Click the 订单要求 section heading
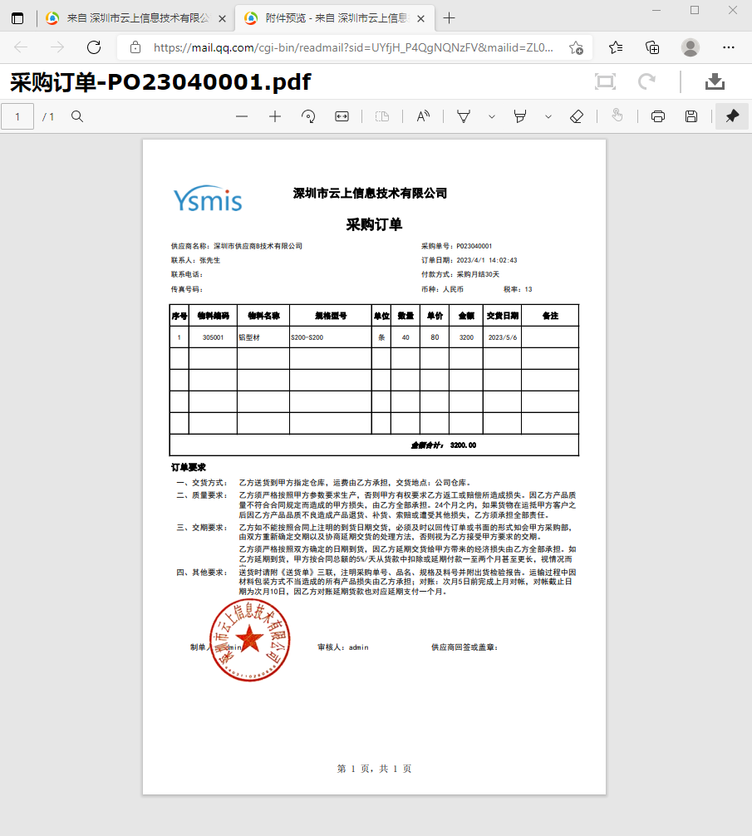The height and width of the screenshot is (836, 752). (189, 467)
